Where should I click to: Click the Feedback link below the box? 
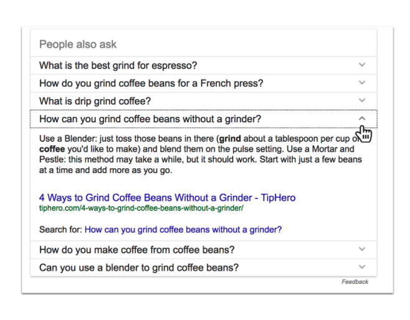tap(355, 282)
